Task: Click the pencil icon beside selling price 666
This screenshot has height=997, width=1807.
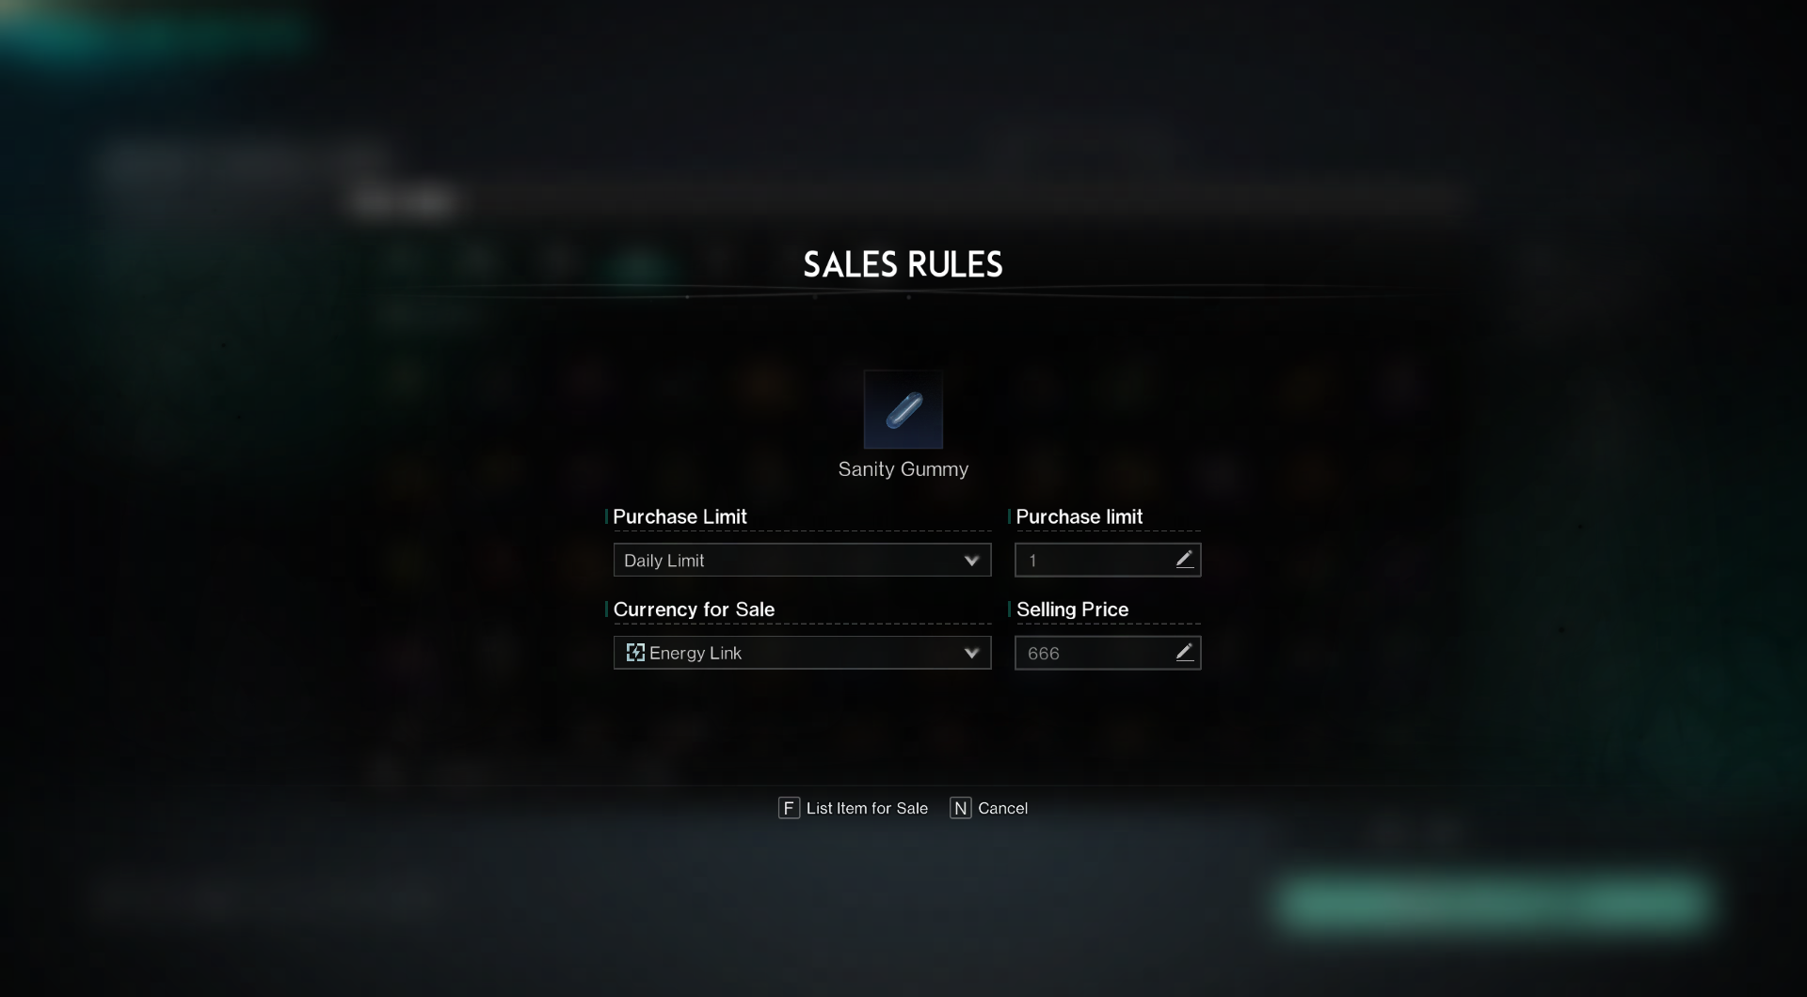Action: coord(1184,652)
